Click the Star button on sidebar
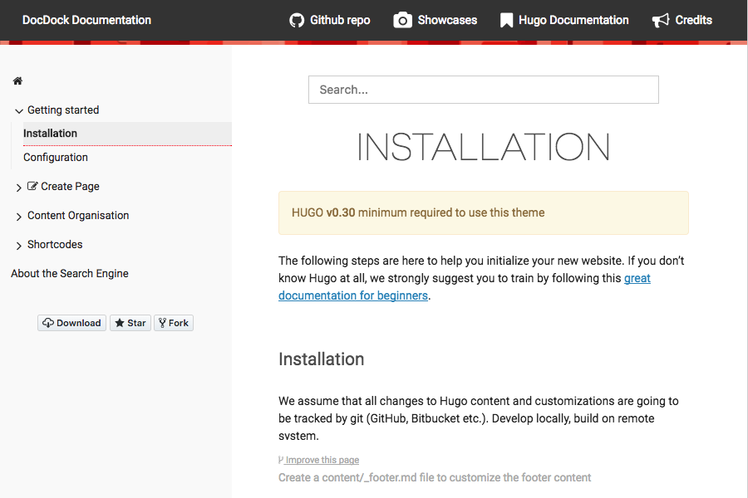Image resolution: width=748 pixels, height=498 pixels. tap(130, 323)
